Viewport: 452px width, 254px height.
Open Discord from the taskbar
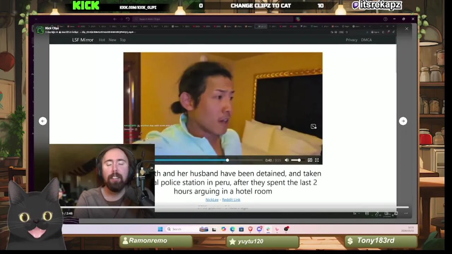(x=259, y=229)
